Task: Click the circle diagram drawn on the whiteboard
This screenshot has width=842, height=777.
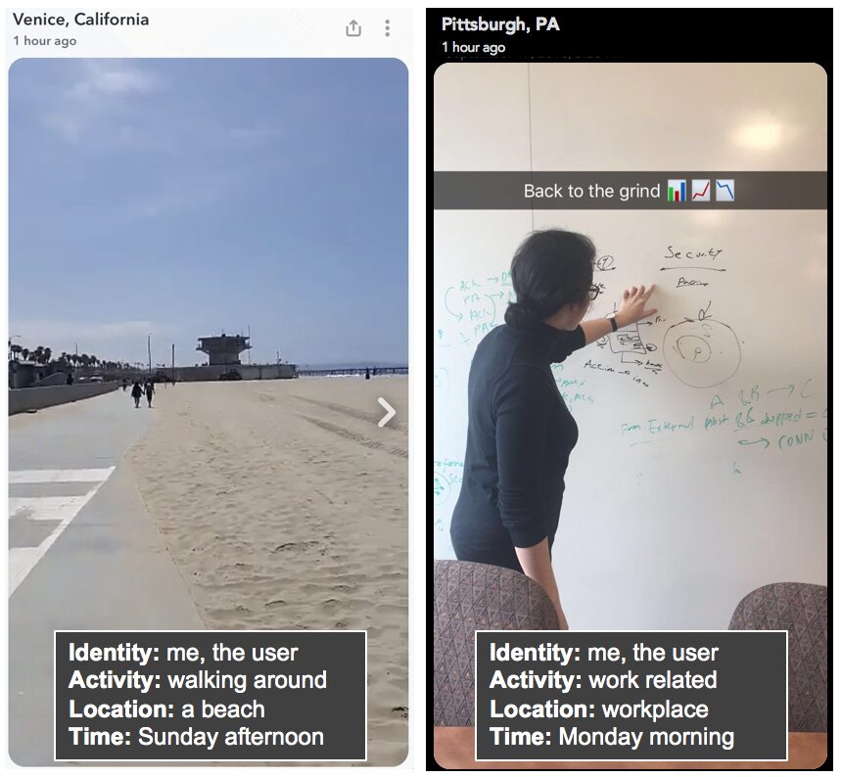Action: (x=701, y=351)
